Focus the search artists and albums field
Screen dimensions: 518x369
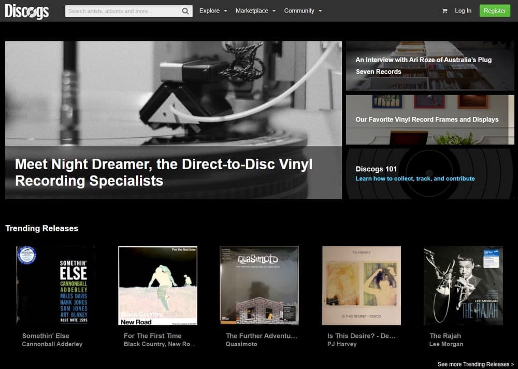click(x=129, y=11)
